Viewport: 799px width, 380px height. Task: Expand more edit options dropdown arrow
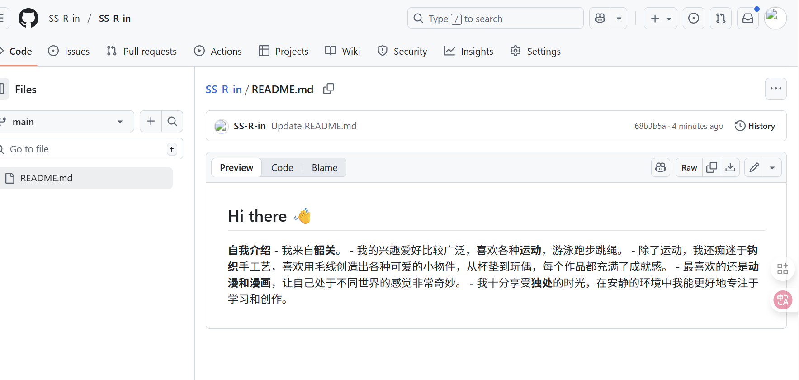(x=772, y=167)
